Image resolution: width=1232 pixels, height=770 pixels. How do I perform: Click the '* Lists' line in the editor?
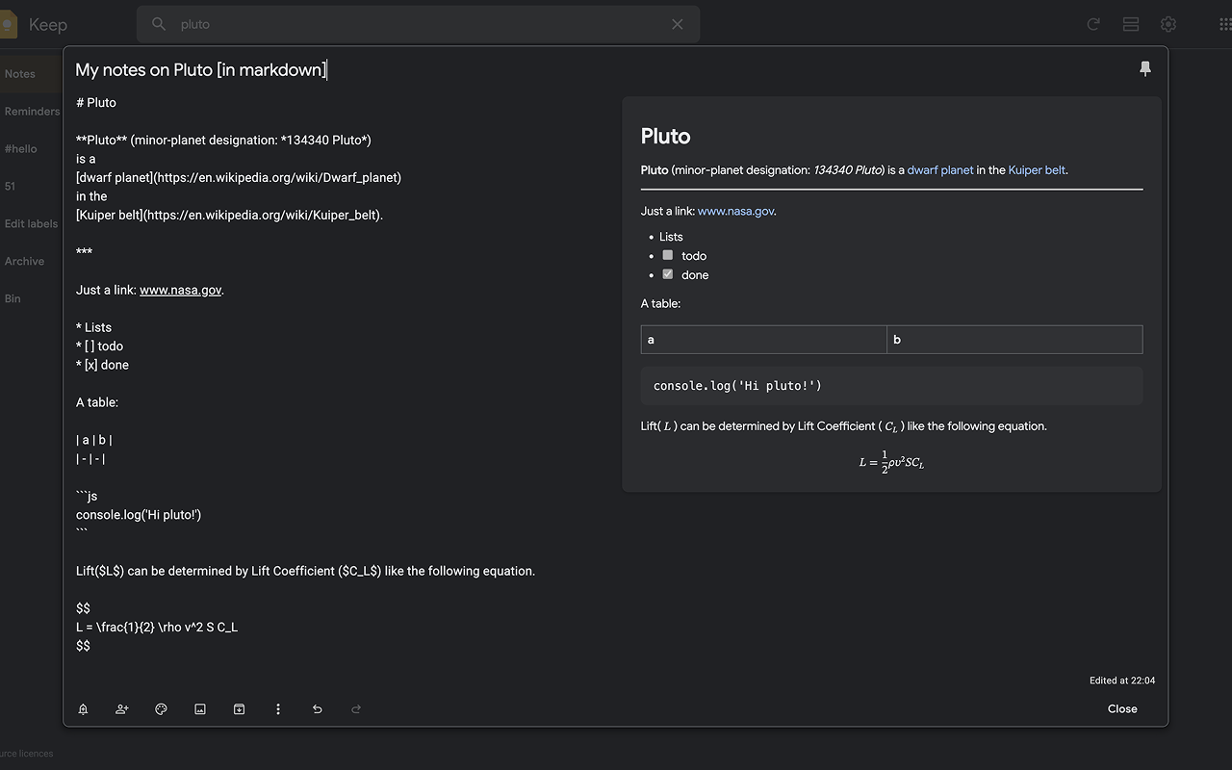[94, 327]
